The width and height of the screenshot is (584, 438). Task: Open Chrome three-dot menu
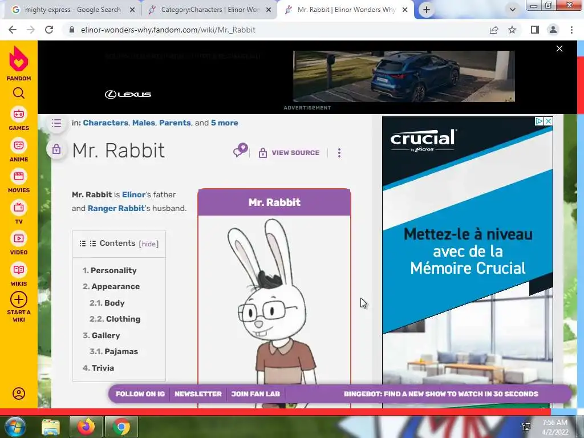tap(571, 30)
